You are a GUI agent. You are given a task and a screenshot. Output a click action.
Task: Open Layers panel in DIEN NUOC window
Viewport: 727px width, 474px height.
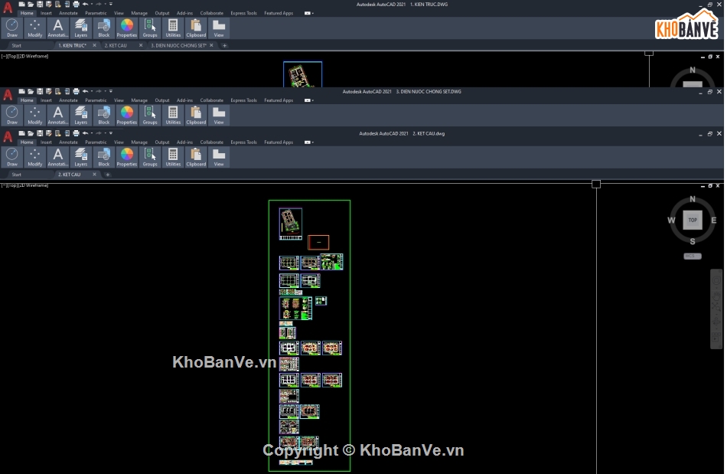tap(80, 116)
